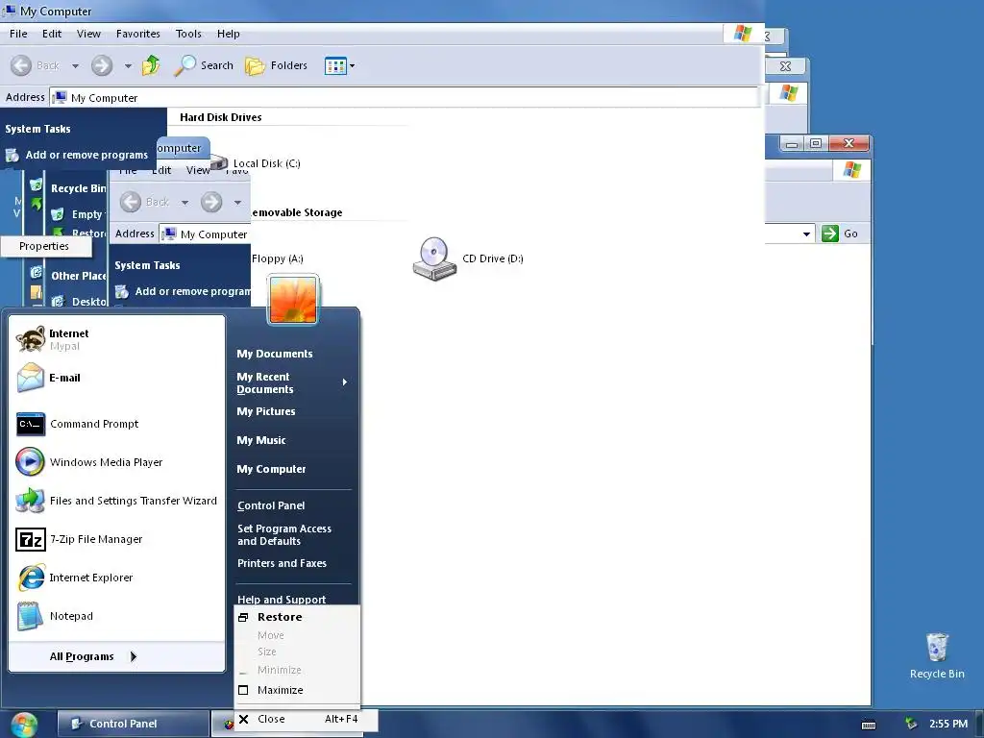Click the green Go button
Screen dimensions: 984x738
840,234
